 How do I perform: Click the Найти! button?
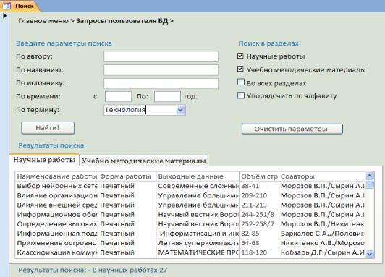tap(48, 128)
